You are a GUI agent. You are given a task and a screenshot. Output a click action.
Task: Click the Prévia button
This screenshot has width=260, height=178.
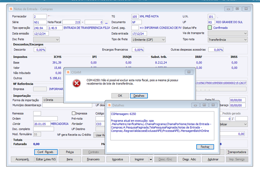70,152
